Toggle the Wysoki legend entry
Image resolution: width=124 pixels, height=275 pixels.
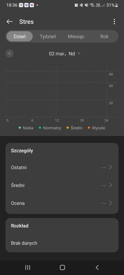96,128
